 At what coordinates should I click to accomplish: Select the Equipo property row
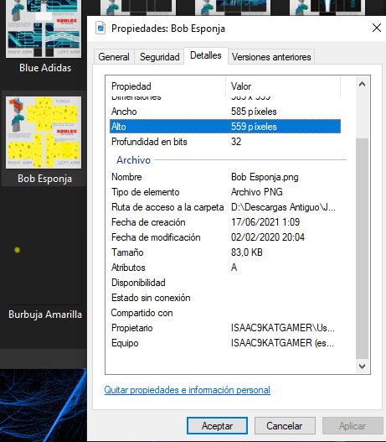coord(225,343)
